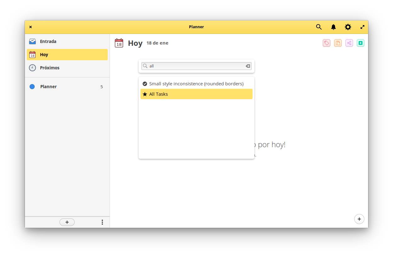Click the orange copy/paste icon
Viewport: 393px width, 257px height.
point(338,43)
